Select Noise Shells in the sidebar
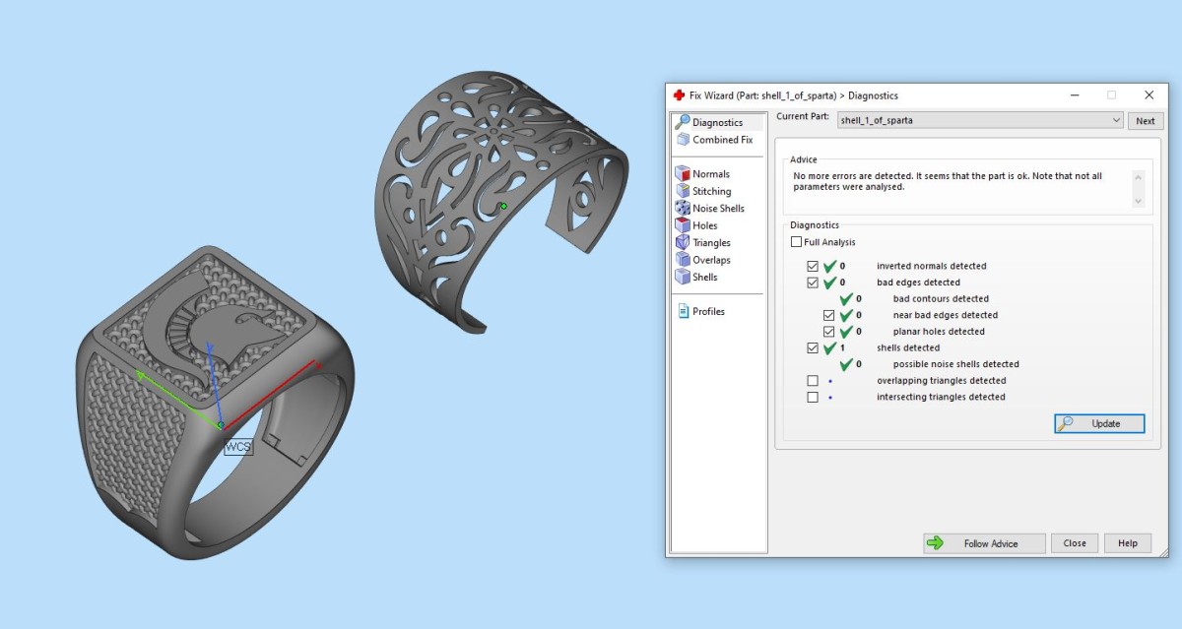This screenshot has width=1182, height=629. click(717, 209)
